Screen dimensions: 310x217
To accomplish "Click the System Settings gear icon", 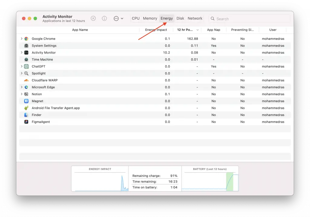I will (x=26, y=46).
